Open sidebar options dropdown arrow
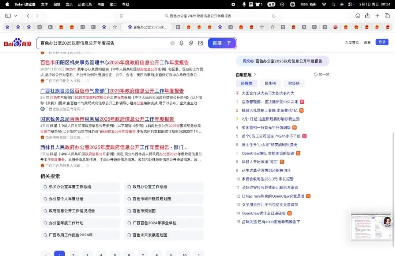The image size is (395, 256). tap(16, 16)
